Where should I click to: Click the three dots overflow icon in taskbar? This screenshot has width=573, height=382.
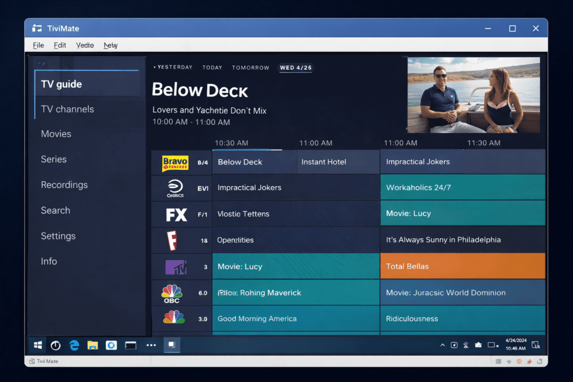click(x=151, y=345)
